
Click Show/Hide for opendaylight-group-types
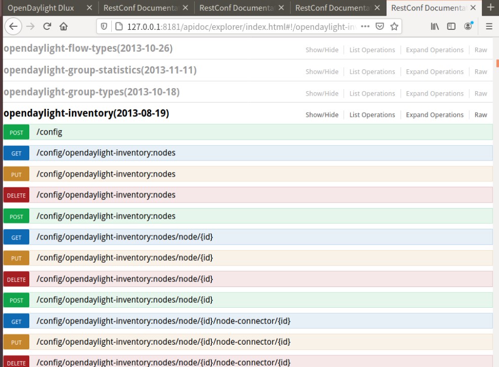tap(322, 94)
